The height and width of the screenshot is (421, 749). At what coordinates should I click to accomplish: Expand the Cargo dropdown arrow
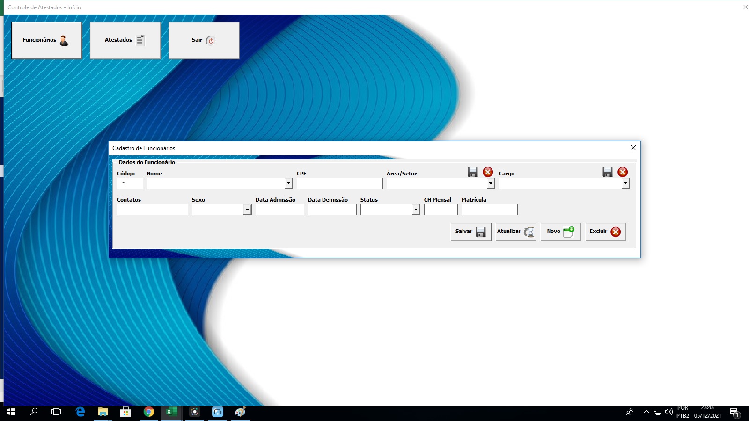625,183
